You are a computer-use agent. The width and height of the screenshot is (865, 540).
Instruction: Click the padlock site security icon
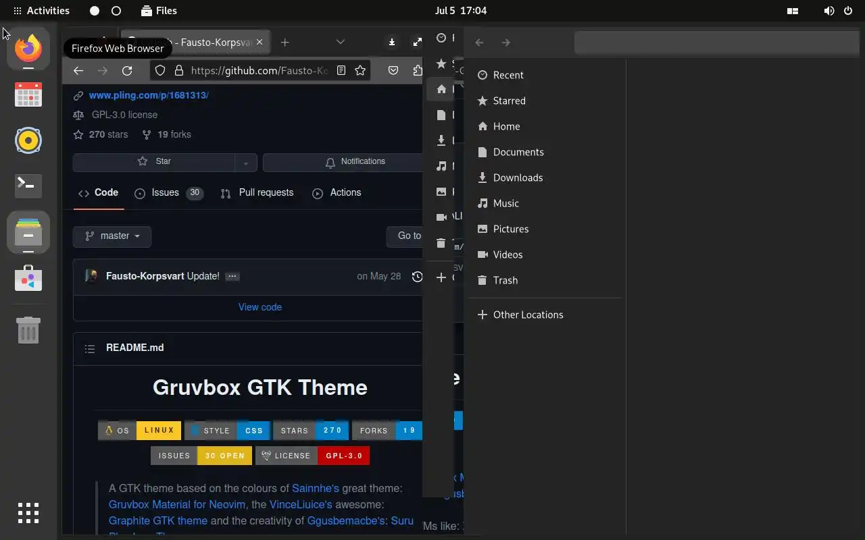(x=179, y=70)
